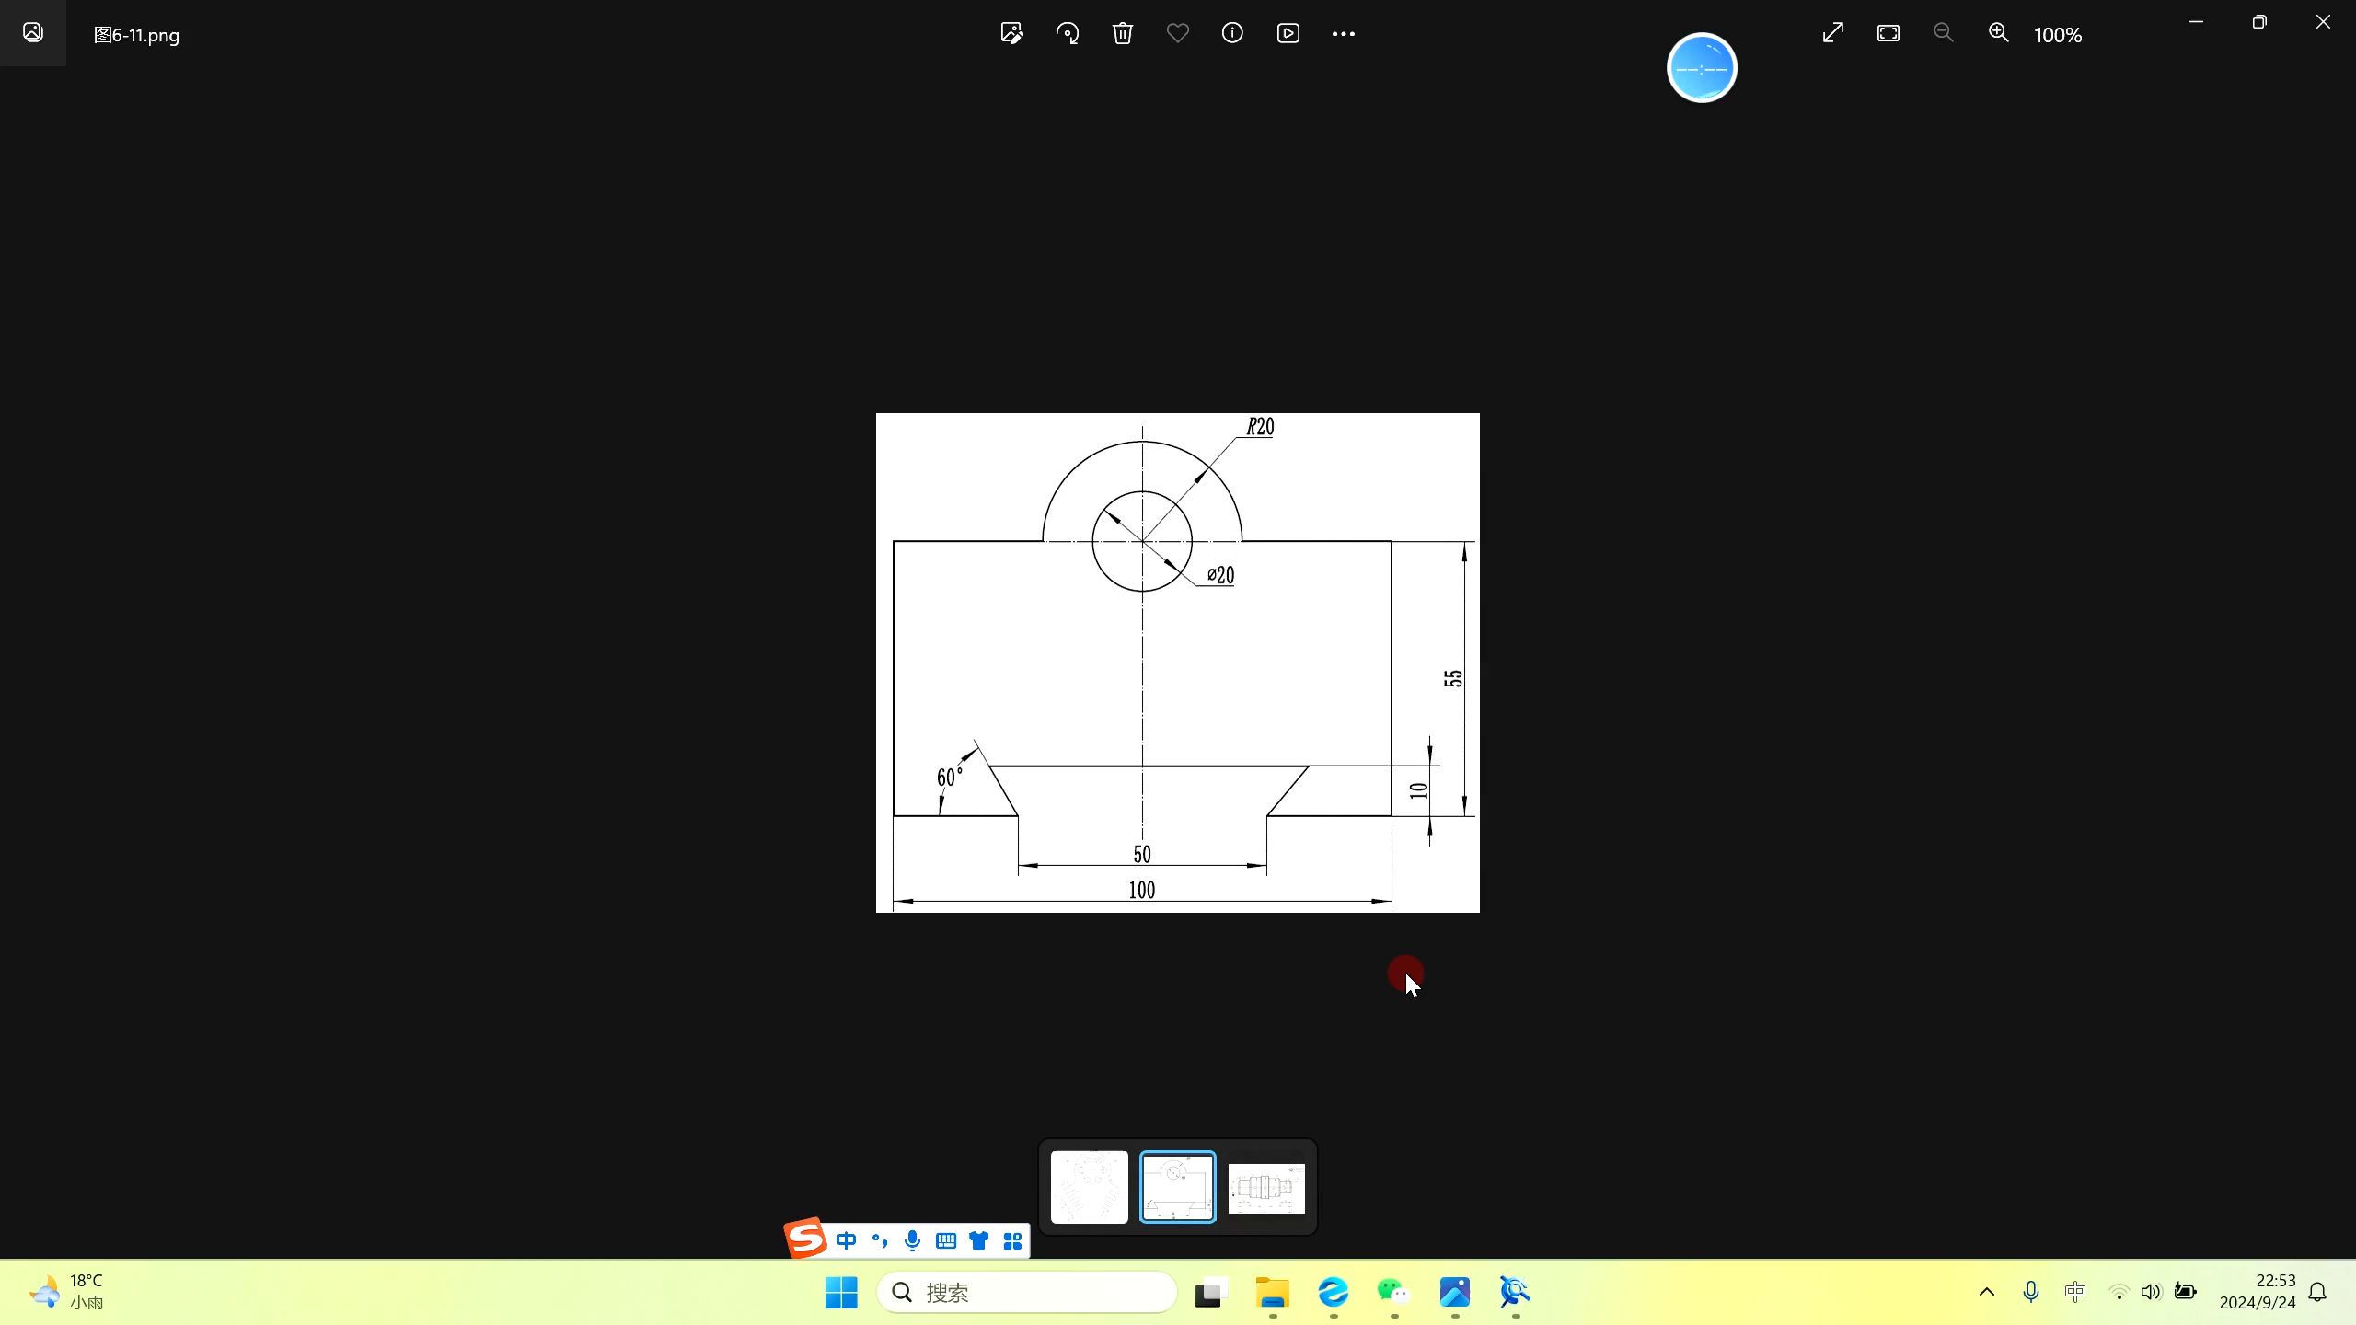Image resolution: width=2356 pixels, height=1325 pixels.
Task: Toggle Chinese/English mode on Sogou bar
Action: pos(847,1241)
